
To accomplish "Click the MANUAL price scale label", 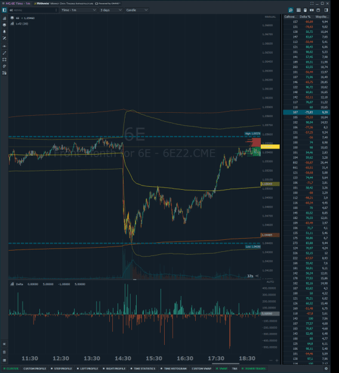I will pyautogui.click(x=270, y=17).
